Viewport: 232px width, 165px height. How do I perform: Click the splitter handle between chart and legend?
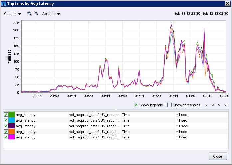point(116,110)
